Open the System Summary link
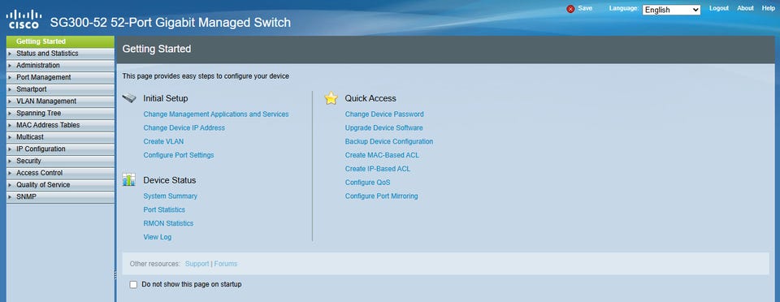Screen dimensions: 780x302 coord(170,196)
